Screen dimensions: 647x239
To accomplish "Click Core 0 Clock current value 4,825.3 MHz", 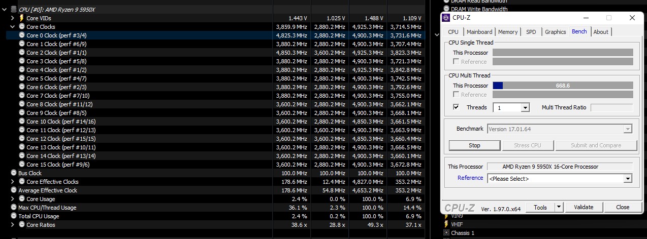I will (292, 35).
